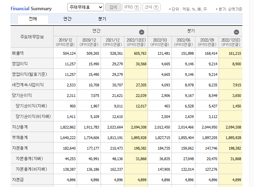Switch to the 연간 tab

point(68,19)
